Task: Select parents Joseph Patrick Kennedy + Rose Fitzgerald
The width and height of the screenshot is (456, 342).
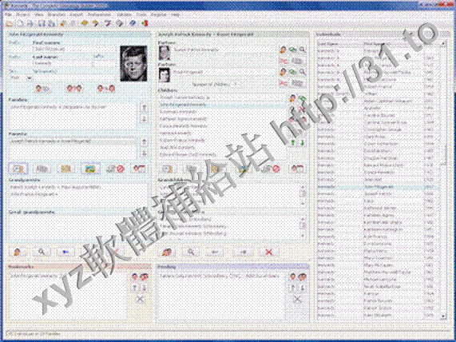Action: click(73, 141)
